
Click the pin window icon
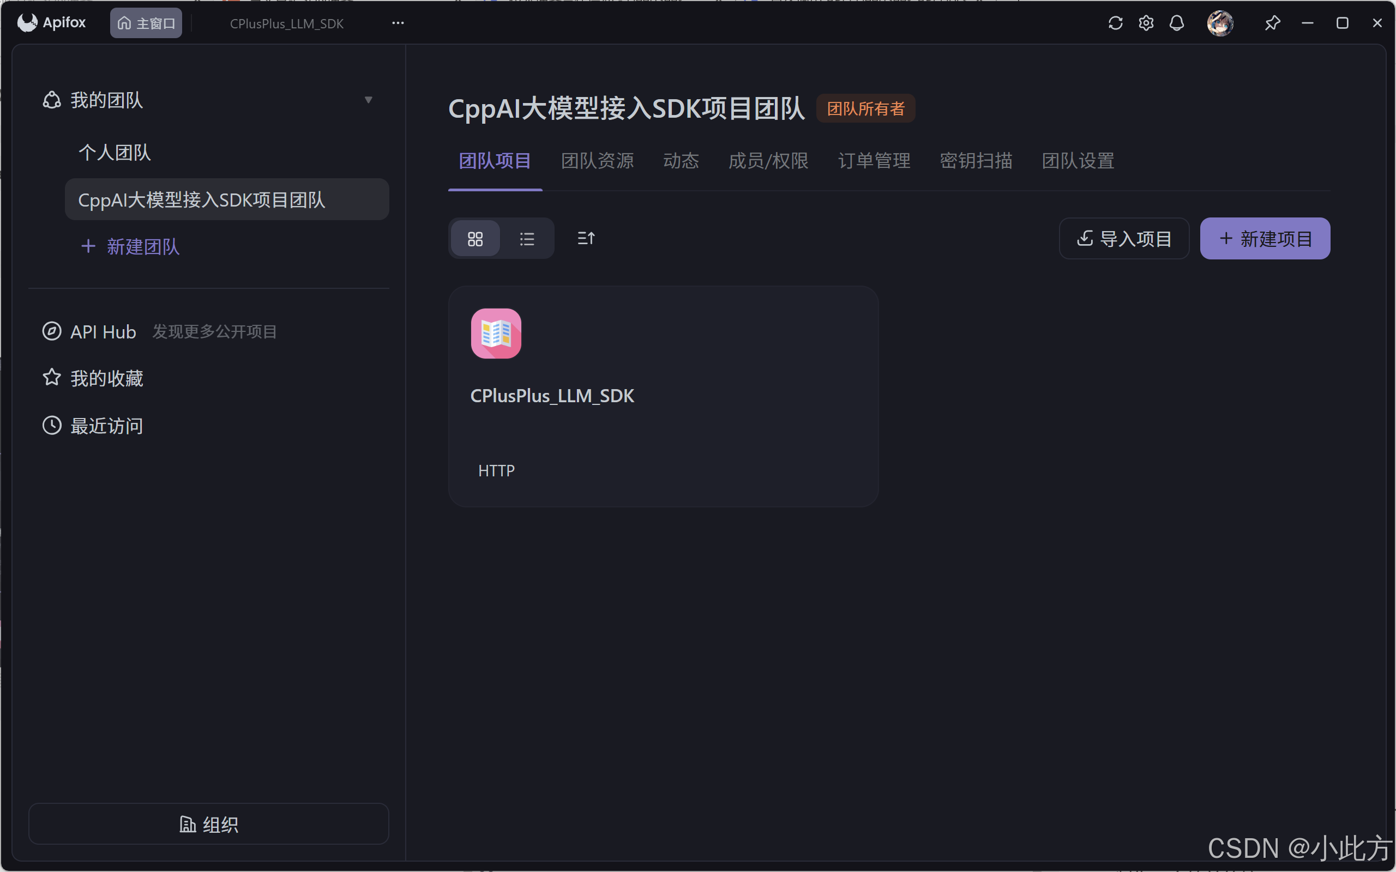tap(1273, 23)
